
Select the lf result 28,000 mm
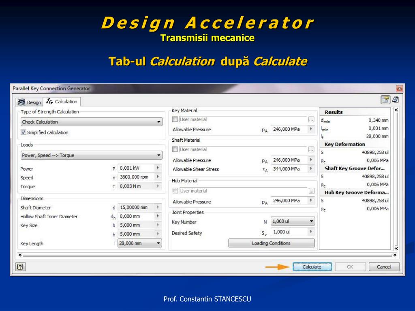[377, 136]
